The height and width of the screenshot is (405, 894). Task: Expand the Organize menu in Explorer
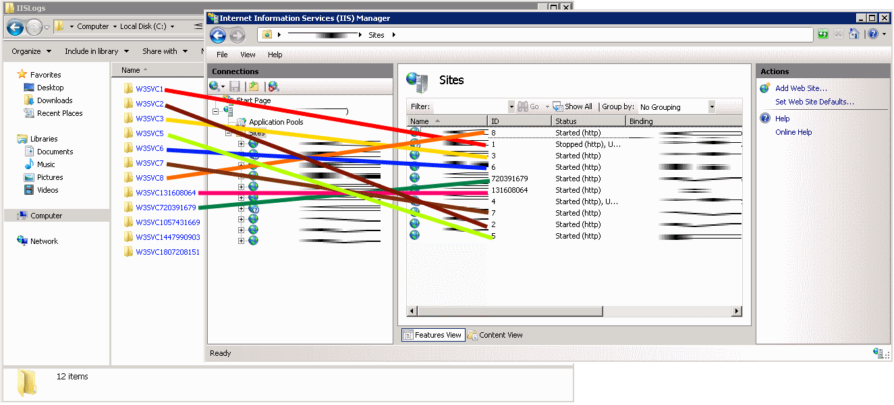31,51
